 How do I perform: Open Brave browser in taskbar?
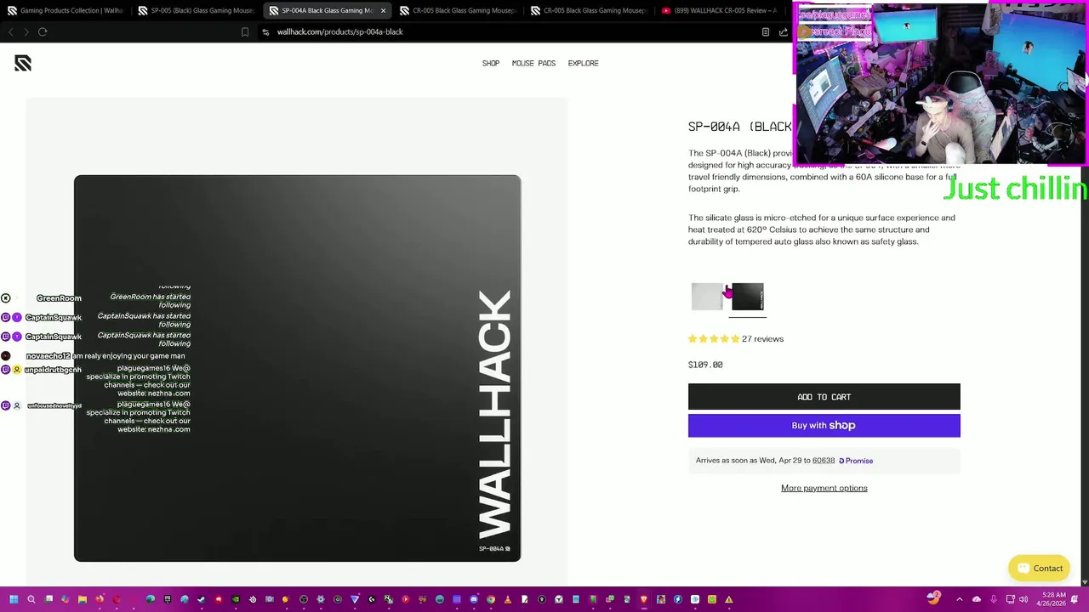[x=644, y=599]
